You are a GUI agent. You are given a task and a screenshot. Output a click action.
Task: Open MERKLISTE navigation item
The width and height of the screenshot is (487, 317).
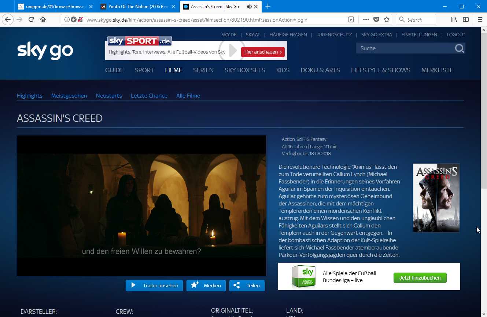tap(437, 70)
